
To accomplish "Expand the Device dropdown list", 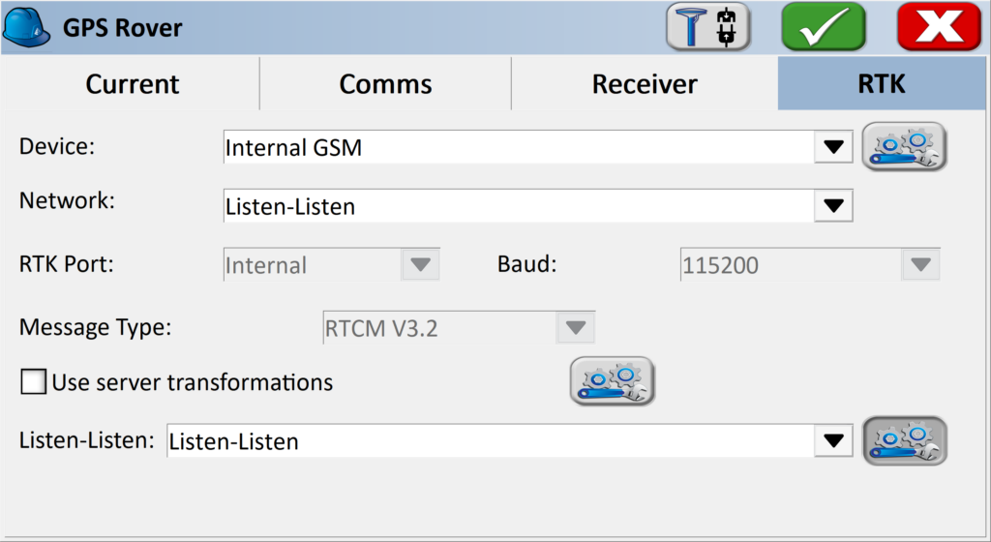I will coord(832,148).
